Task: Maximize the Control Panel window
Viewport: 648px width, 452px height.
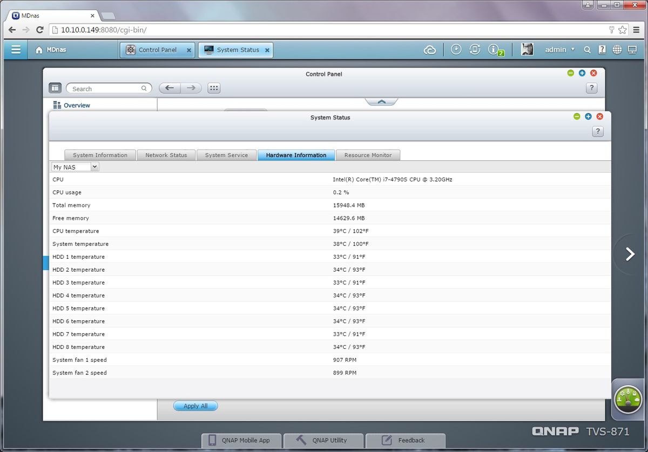Action: [582, 73]
